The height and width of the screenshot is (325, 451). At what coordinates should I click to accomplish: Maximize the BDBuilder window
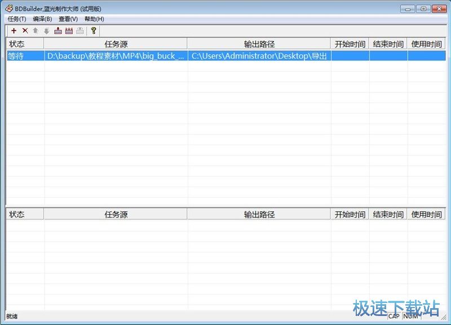click(423, 9)
